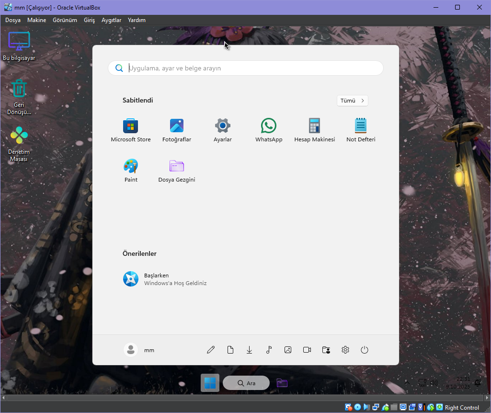Click the Windows Start button

(210, 383)
